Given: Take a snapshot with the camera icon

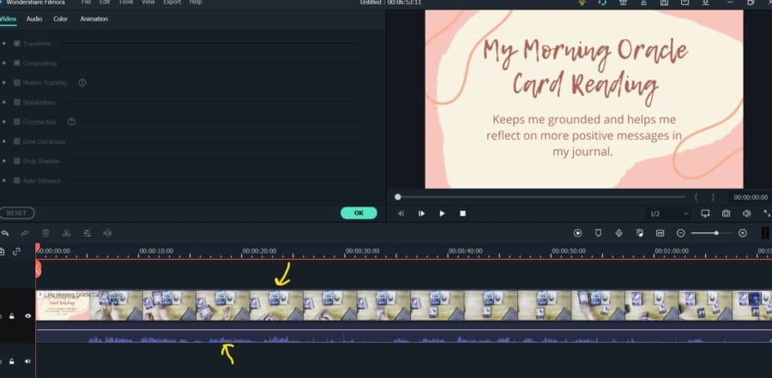Looking at the screenshot, I should pos(727,213).
